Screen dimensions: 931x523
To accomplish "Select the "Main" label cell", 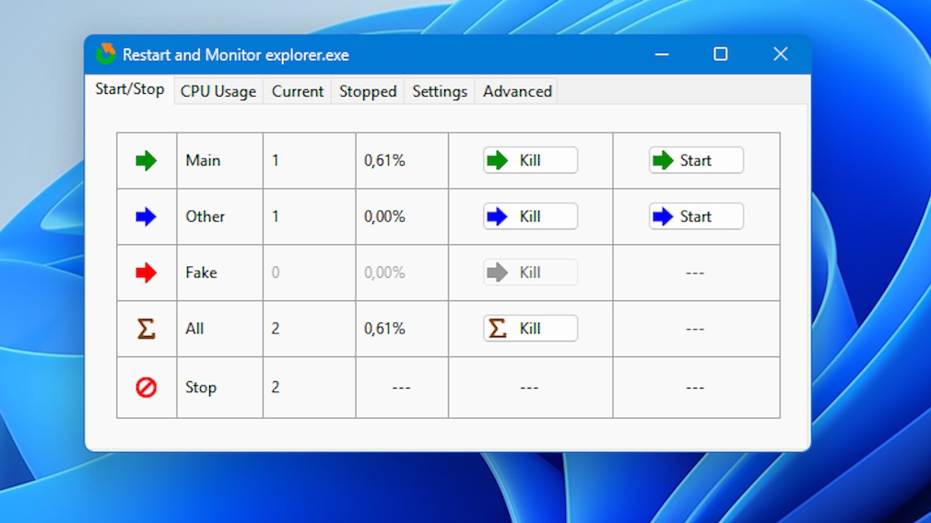I will tap(219, 161).
